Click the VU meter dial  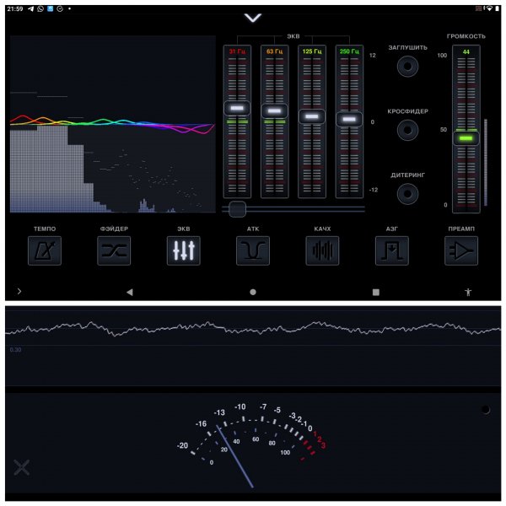(251, 445)
